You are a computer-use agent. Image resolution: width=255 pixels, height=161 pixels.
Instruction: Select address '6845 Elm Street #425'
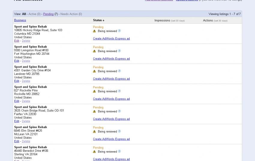pyautogui.click(x=28, y=131)
